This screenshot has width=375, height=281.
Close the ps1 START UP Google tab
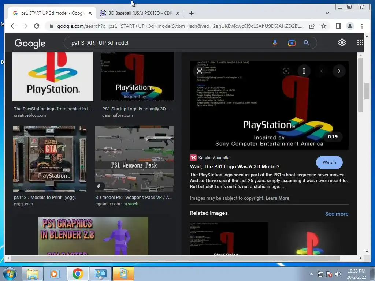click(90, 14)
